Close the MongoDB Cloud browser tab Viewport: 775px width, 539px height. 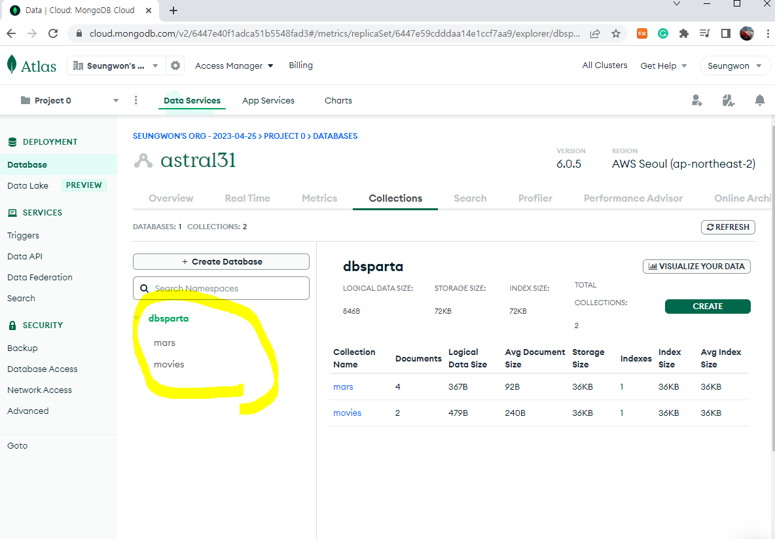[x=149, y=10]
